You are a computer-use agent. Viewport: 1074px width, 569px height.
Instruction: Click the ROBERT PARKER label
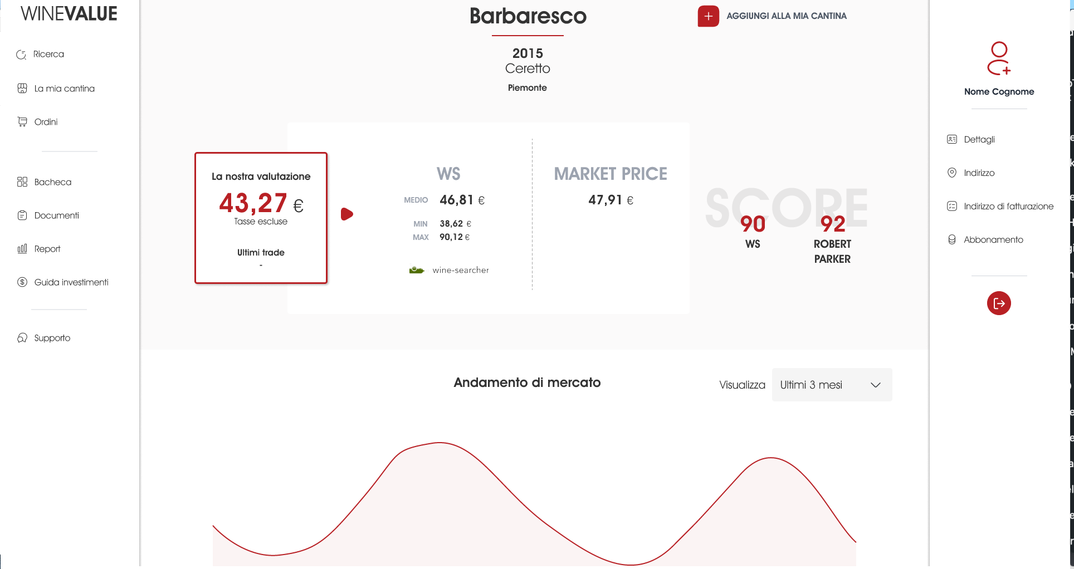(x=832, y=252)
